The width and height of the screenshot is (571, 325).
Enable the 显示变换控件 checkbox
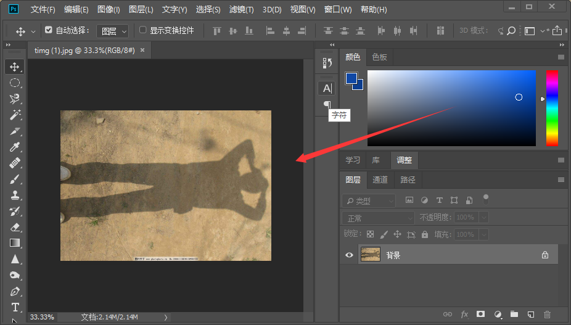pyautogui.click(x=143, y=30)
